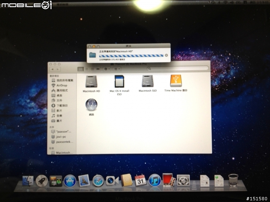Switch Finder to Cover Flow view
The height and width of the screenshot is (202, 270).
pos(98,69)
